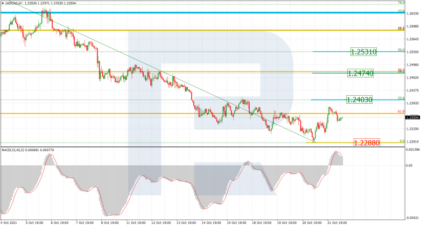Image resolution: width=421 pixels, height=226 pixels.
Task: Click 0.001396 on the MACD scale
Action: 413,149
